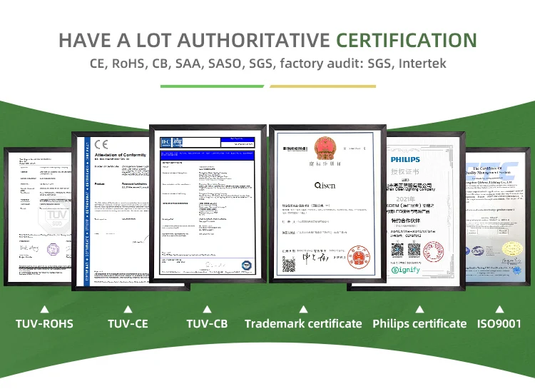Click the white triangle above Philips certificate
Viewport: 535px width, 389px height.
[x=419, y=310]
